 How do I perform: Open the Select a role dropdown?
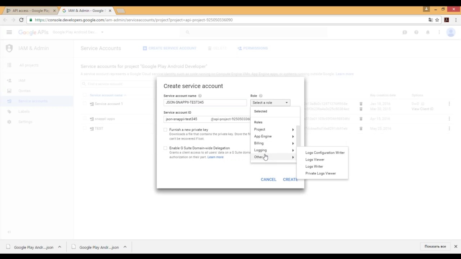[x=270, y=103]
